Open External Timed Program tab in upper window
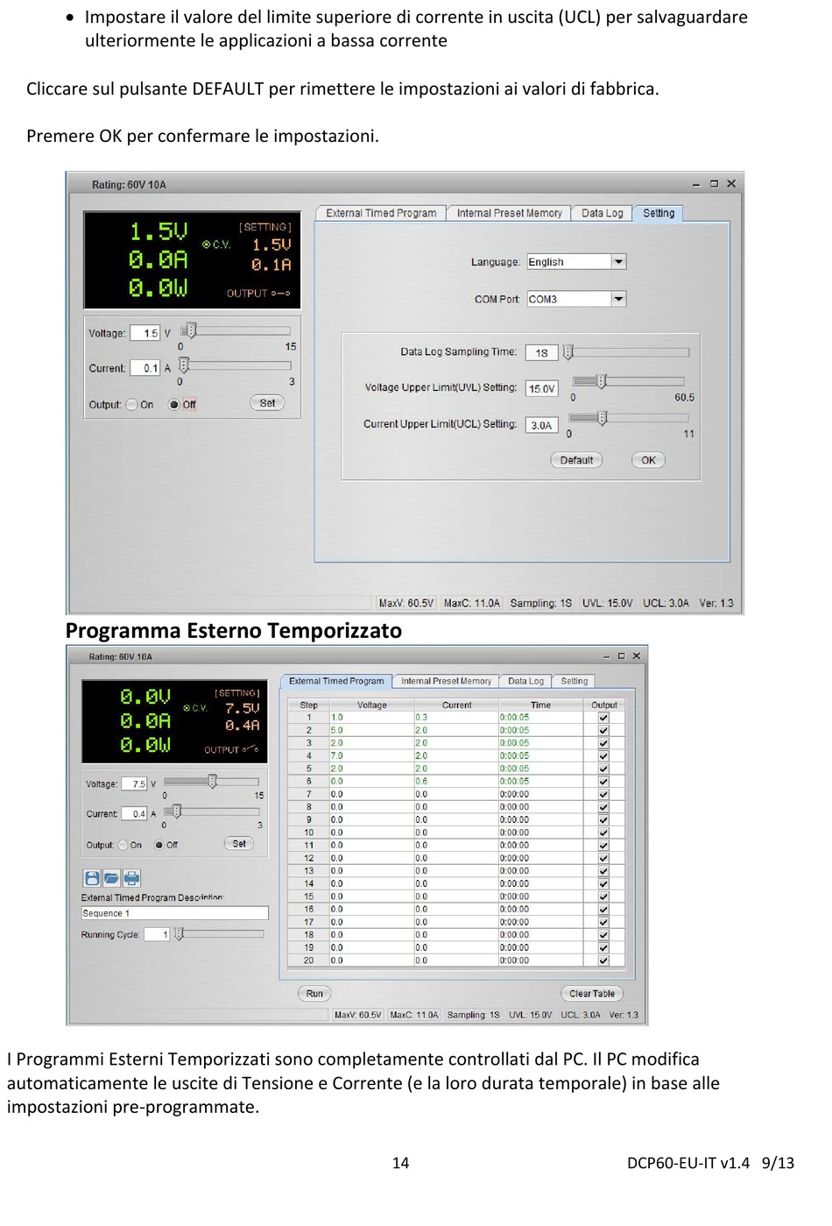Viewport: 832px width, 1226px height. tap(381, 213)
